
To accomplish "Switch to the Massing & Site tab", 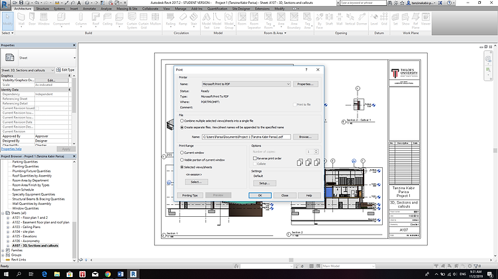I will [x=127, y=9].
